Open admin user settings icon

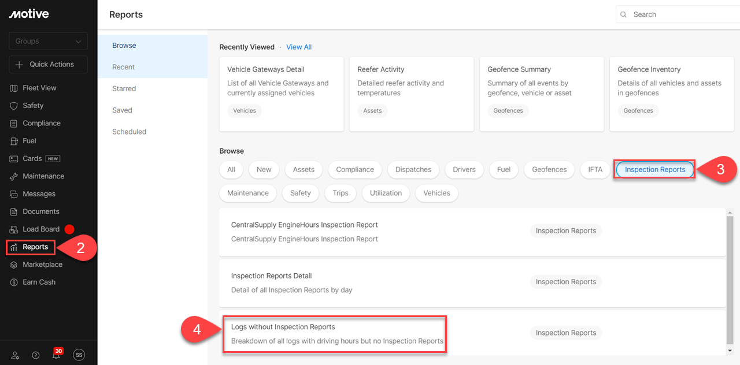(15, 356)
